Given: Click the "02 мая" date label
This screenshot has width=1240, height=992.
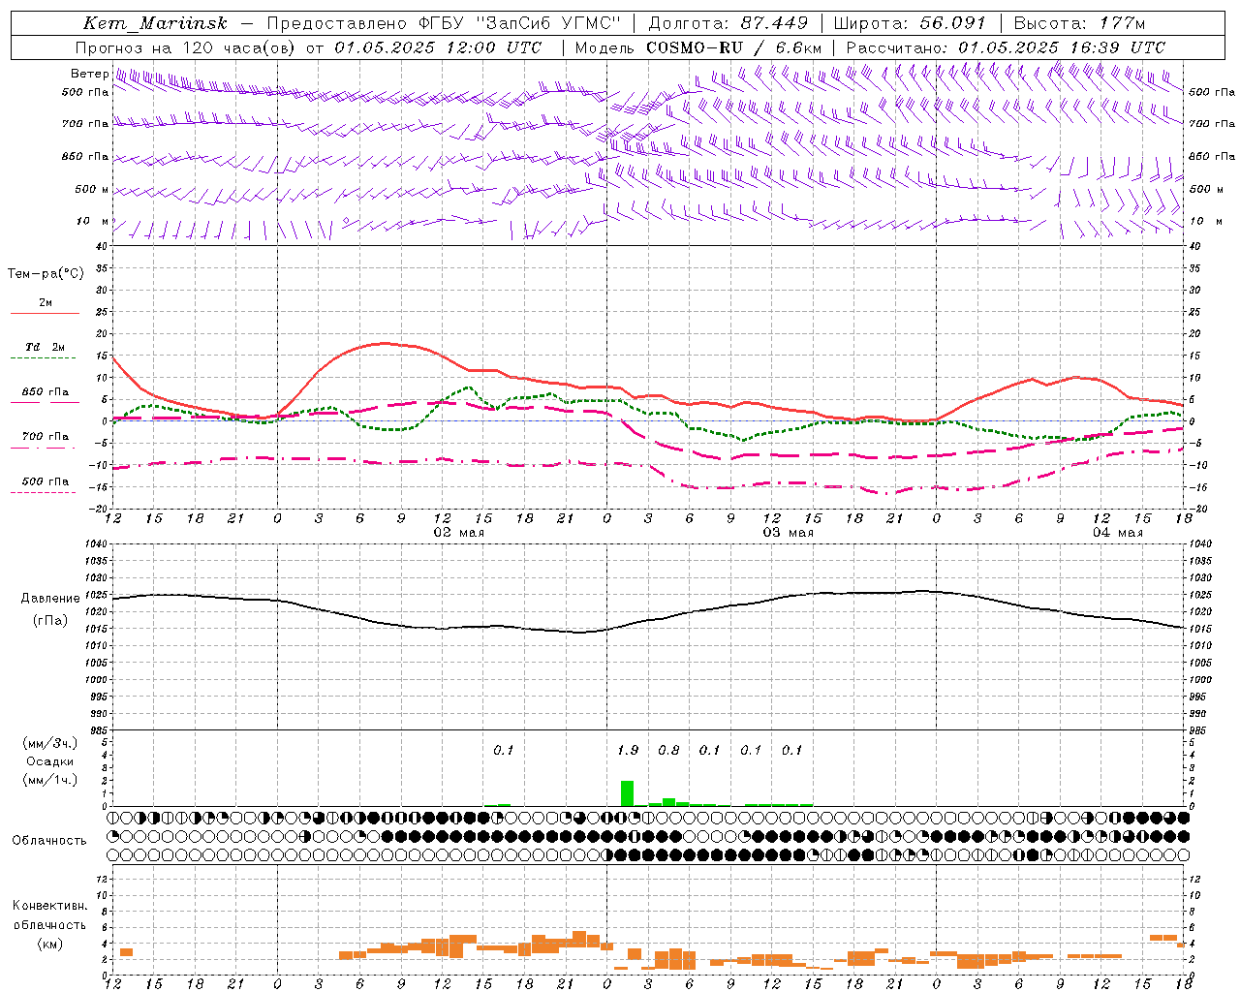Looking at the screenshot, I should click(x=458, y=533).
